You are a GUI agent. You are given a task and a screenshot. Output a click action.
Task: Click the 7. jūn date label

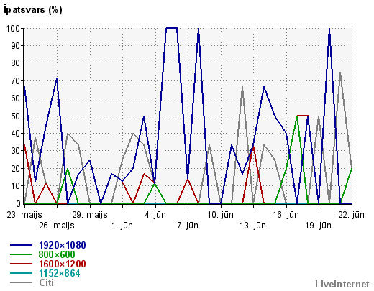coord(188,226)
